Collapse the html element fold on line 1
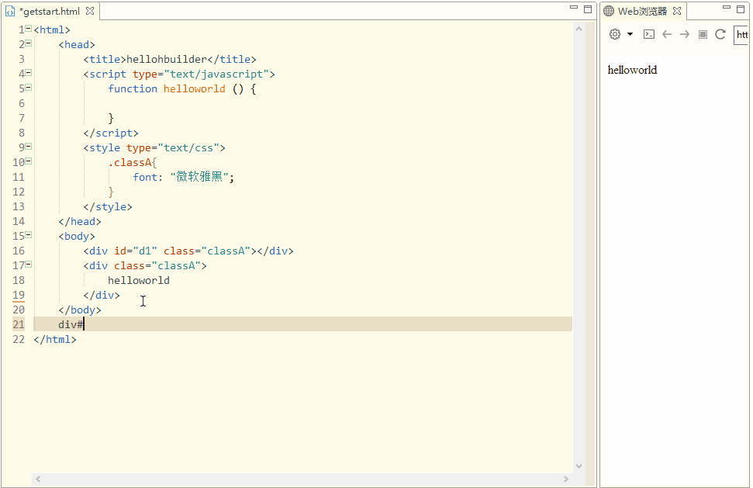 coord(27,27)
